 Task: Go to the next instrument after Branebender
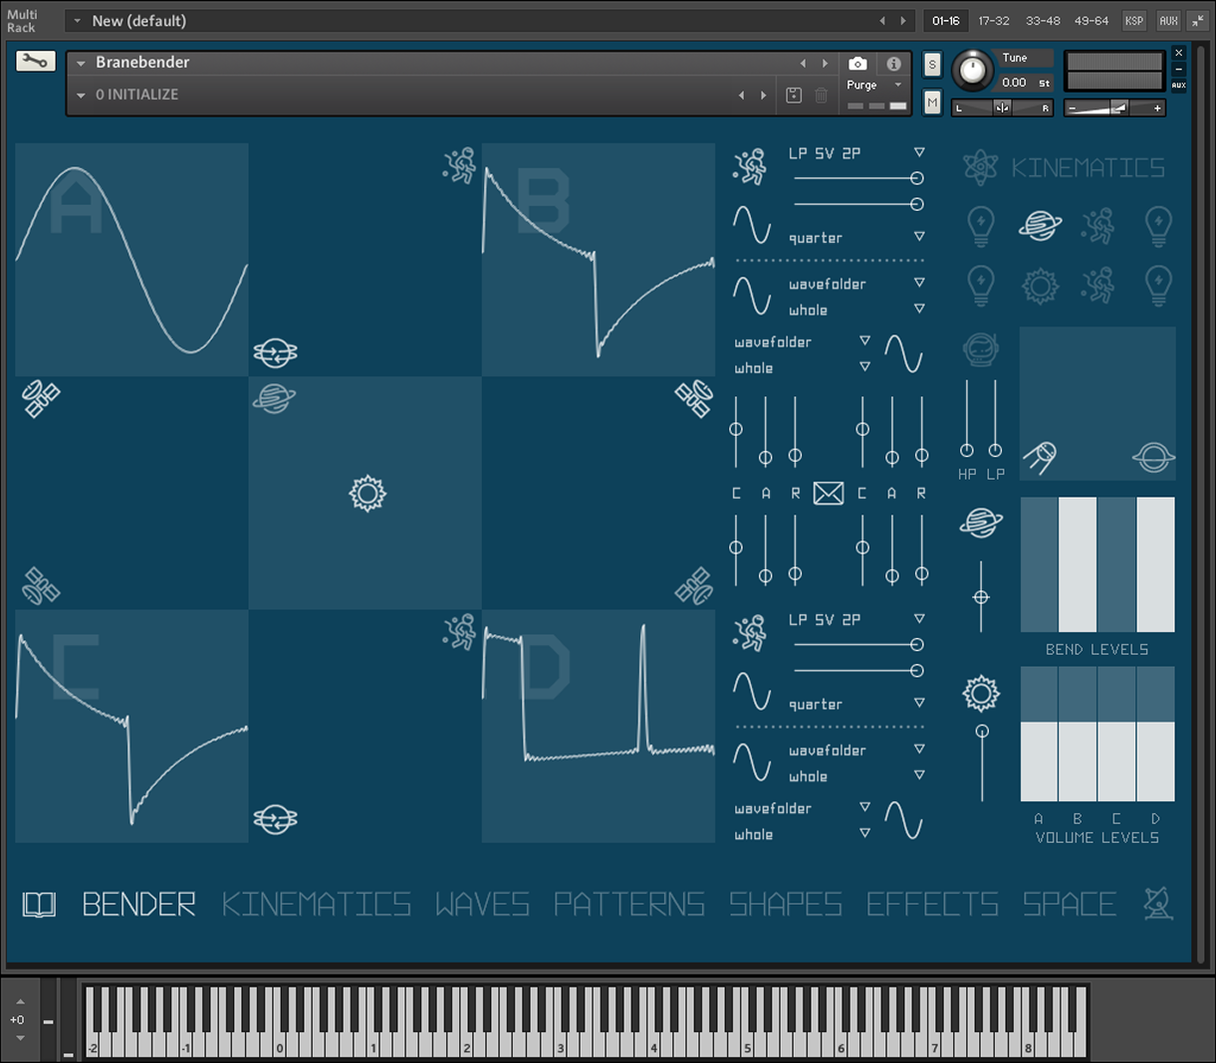[x=825, y=64]
